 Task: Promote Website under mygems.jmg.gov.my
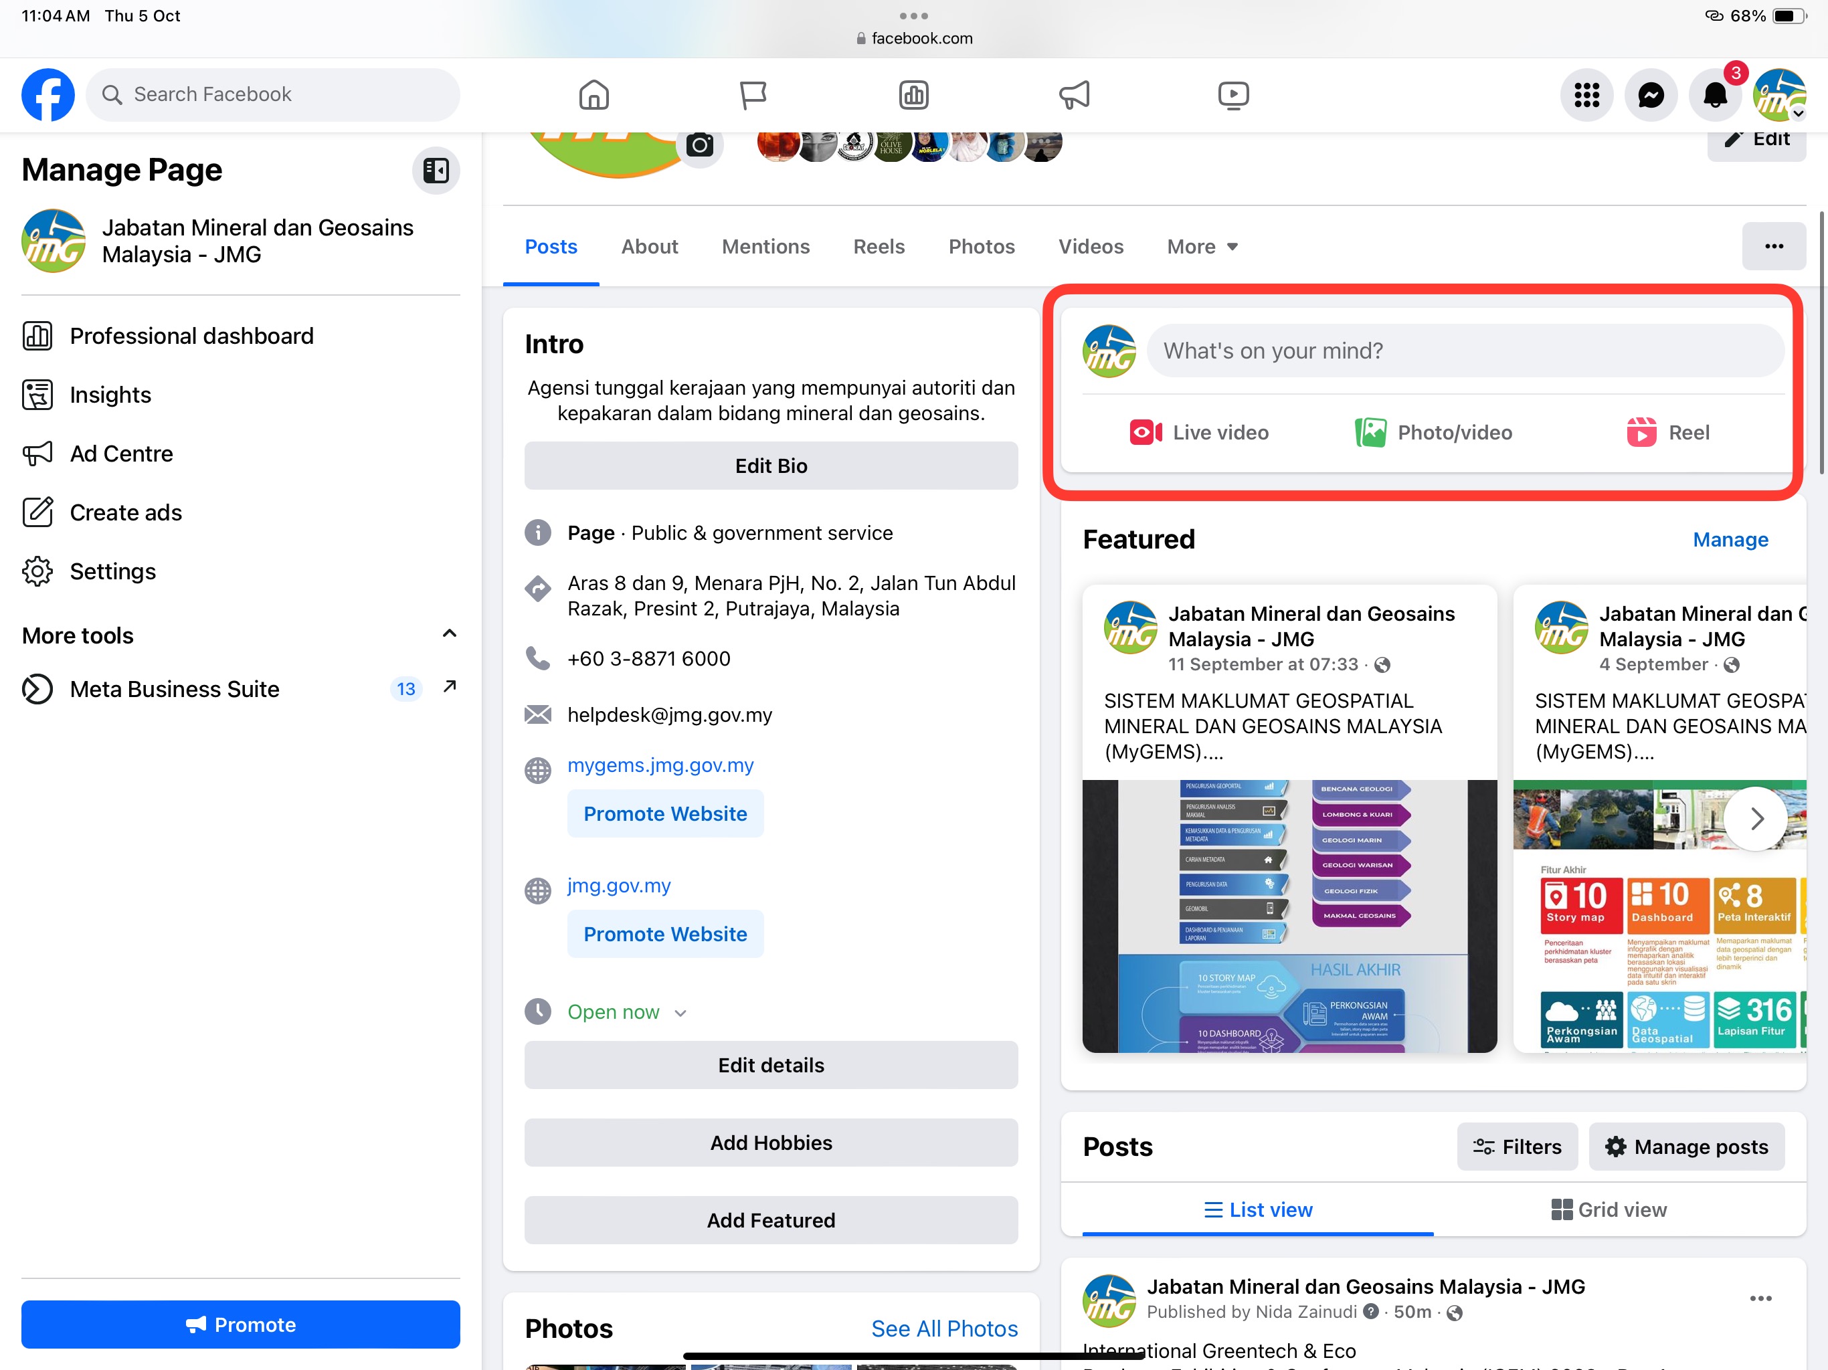click(665, 813)
